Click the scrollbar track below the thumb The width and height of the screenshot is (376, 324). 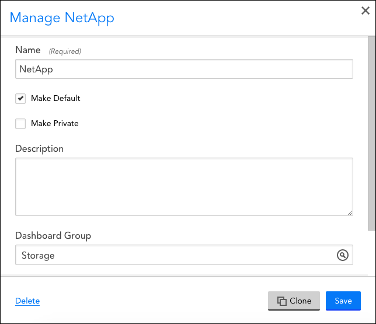[x=371, y=252]
